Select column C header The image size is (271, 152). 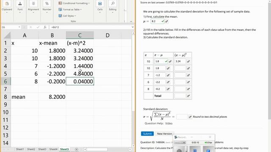[80, 35]
